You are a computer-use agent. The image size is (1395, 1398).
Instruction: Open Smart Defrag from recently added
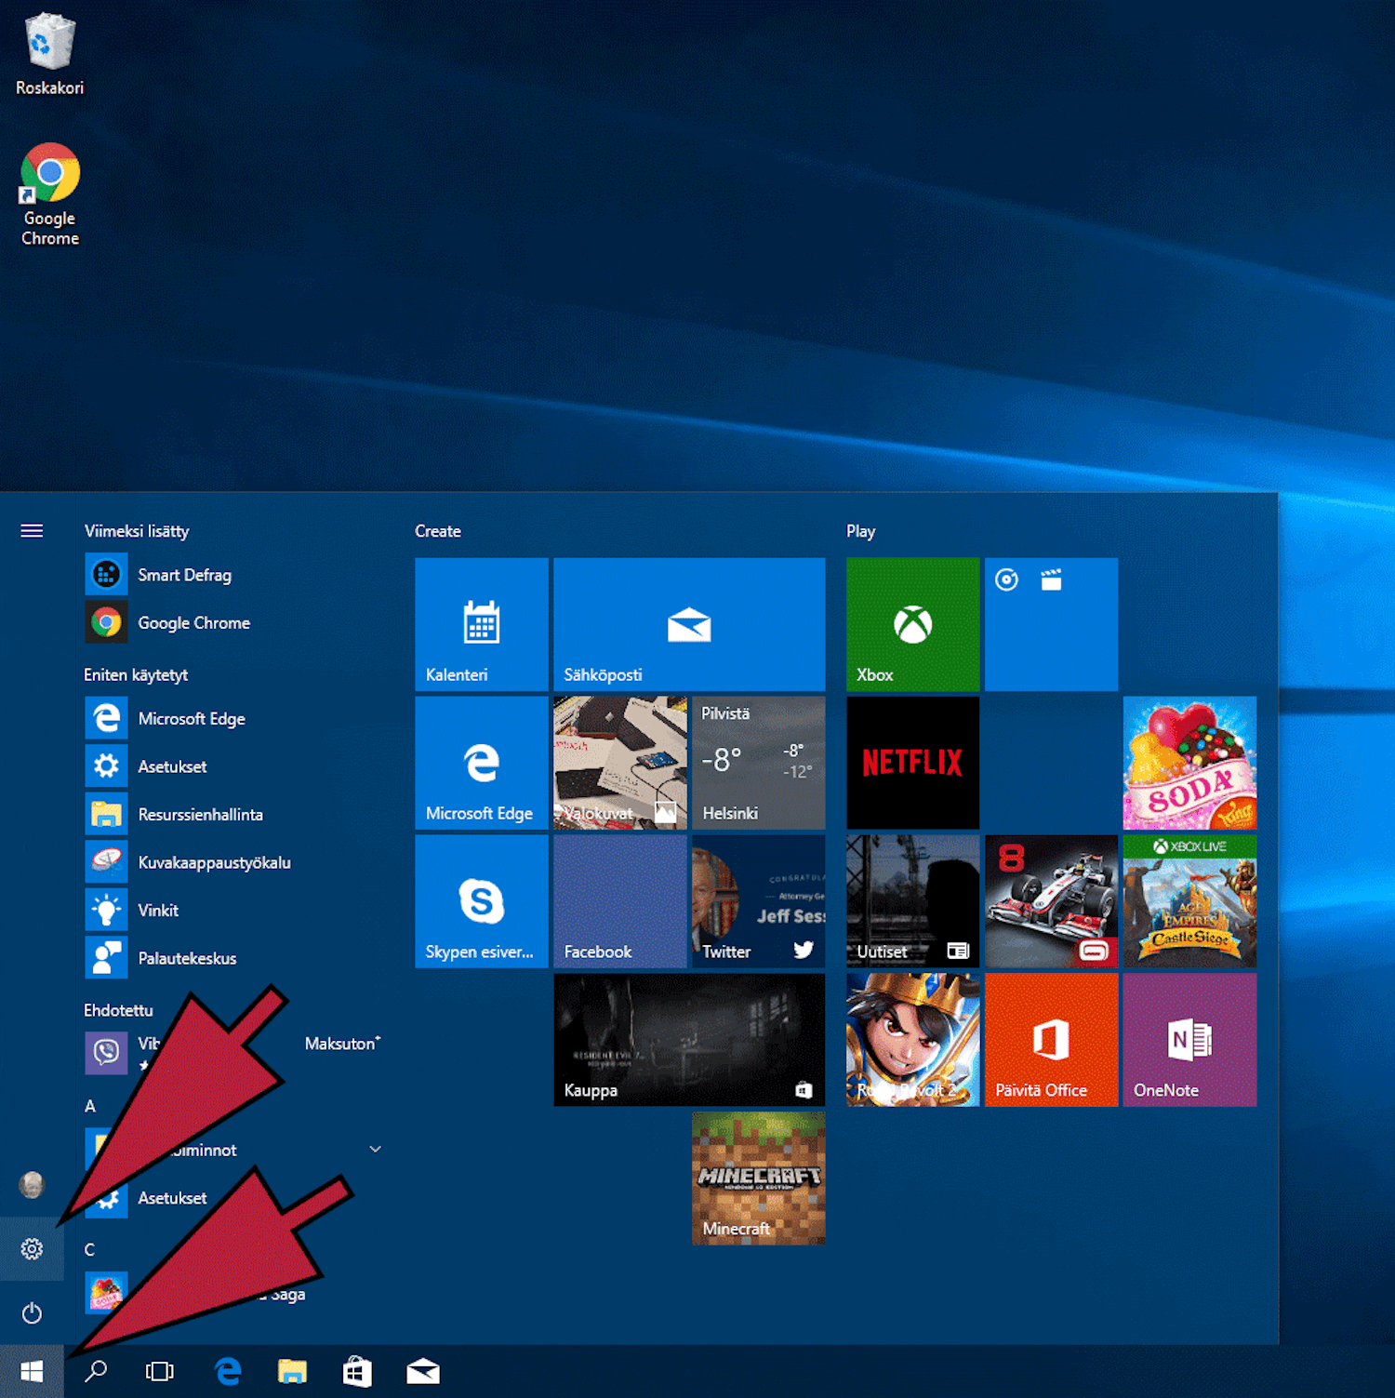[184, 575]
